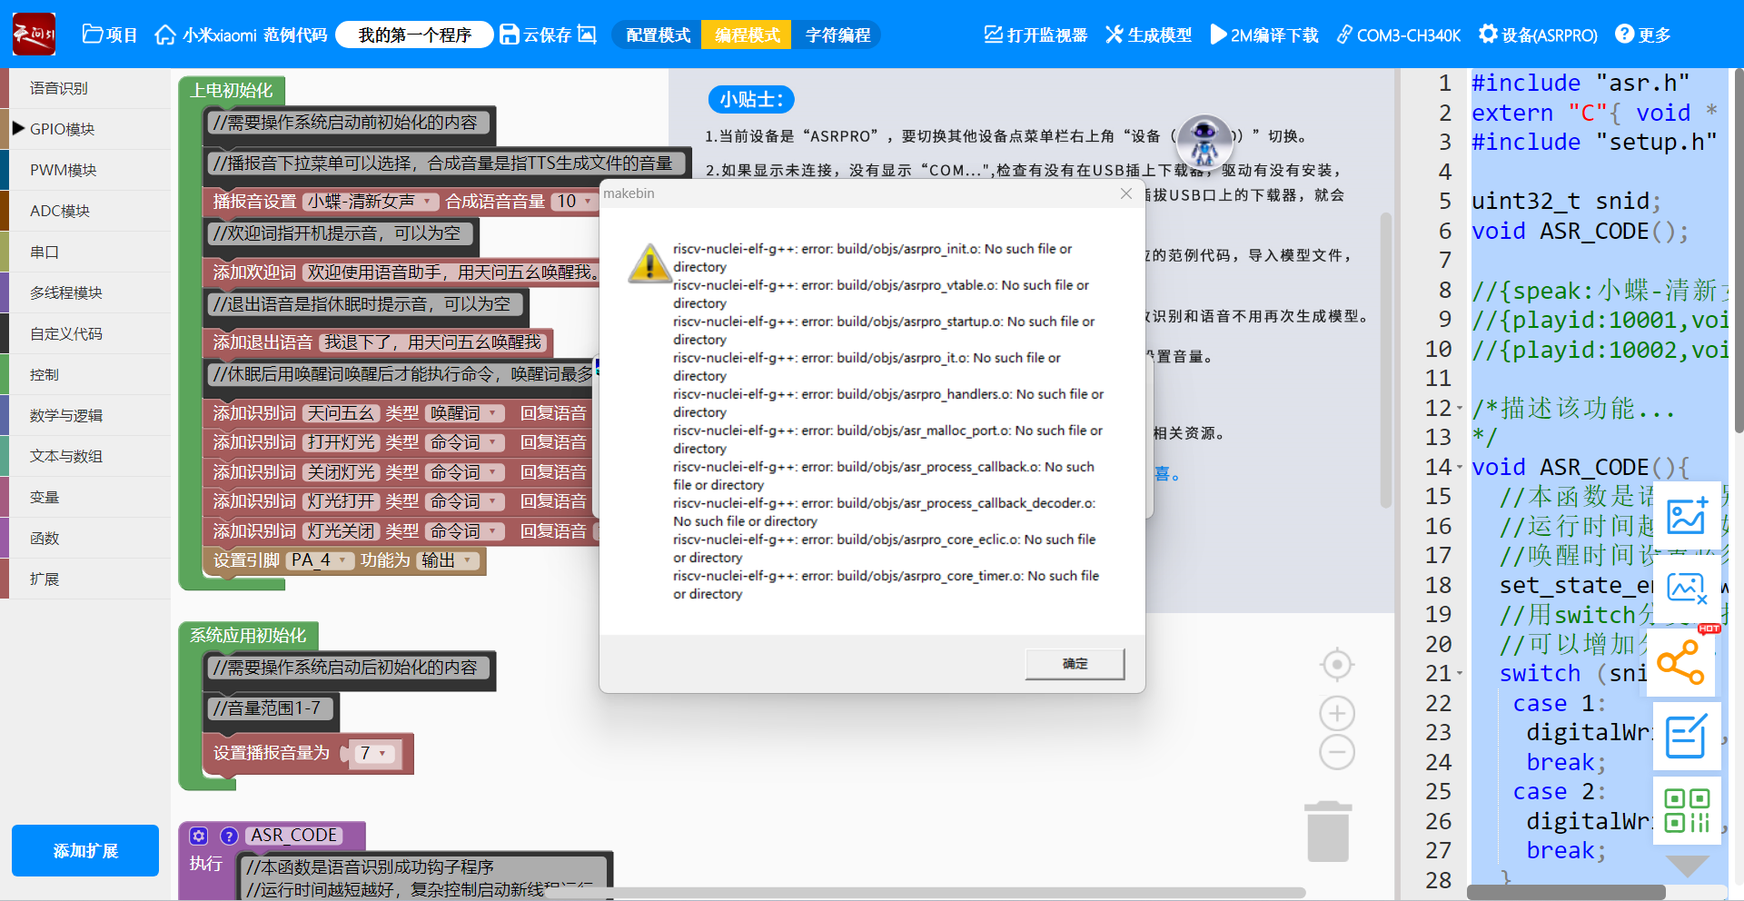Image resolution: width=1744 pixels, height=901 pixels.
Task: Click the 欢迎使用语音助手 welcome text field
Action: tap(452, 272)
